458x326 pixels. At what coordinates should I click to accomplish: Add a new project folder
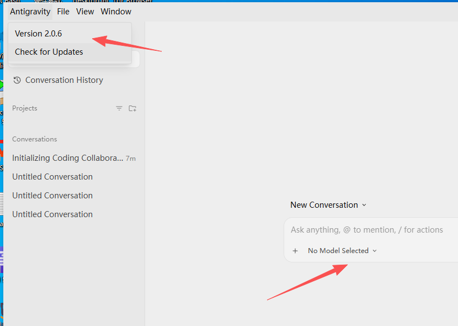[x=132, y=108]
